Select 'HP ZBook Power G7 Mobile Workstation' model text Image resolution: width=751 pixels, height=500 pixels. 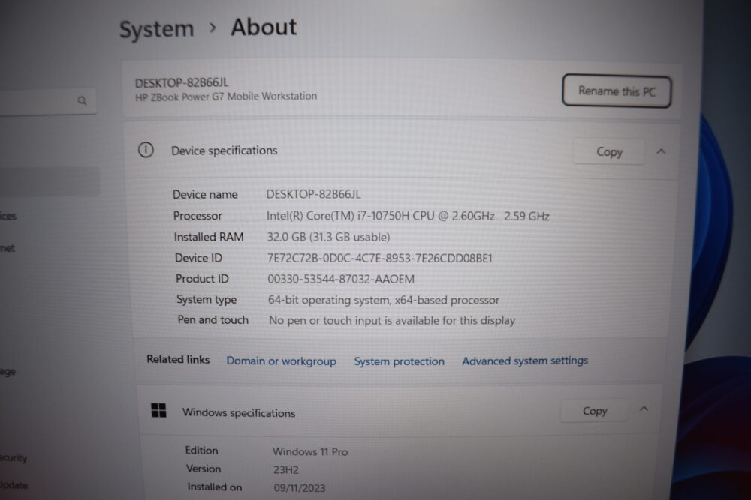(x=226, y=97)
